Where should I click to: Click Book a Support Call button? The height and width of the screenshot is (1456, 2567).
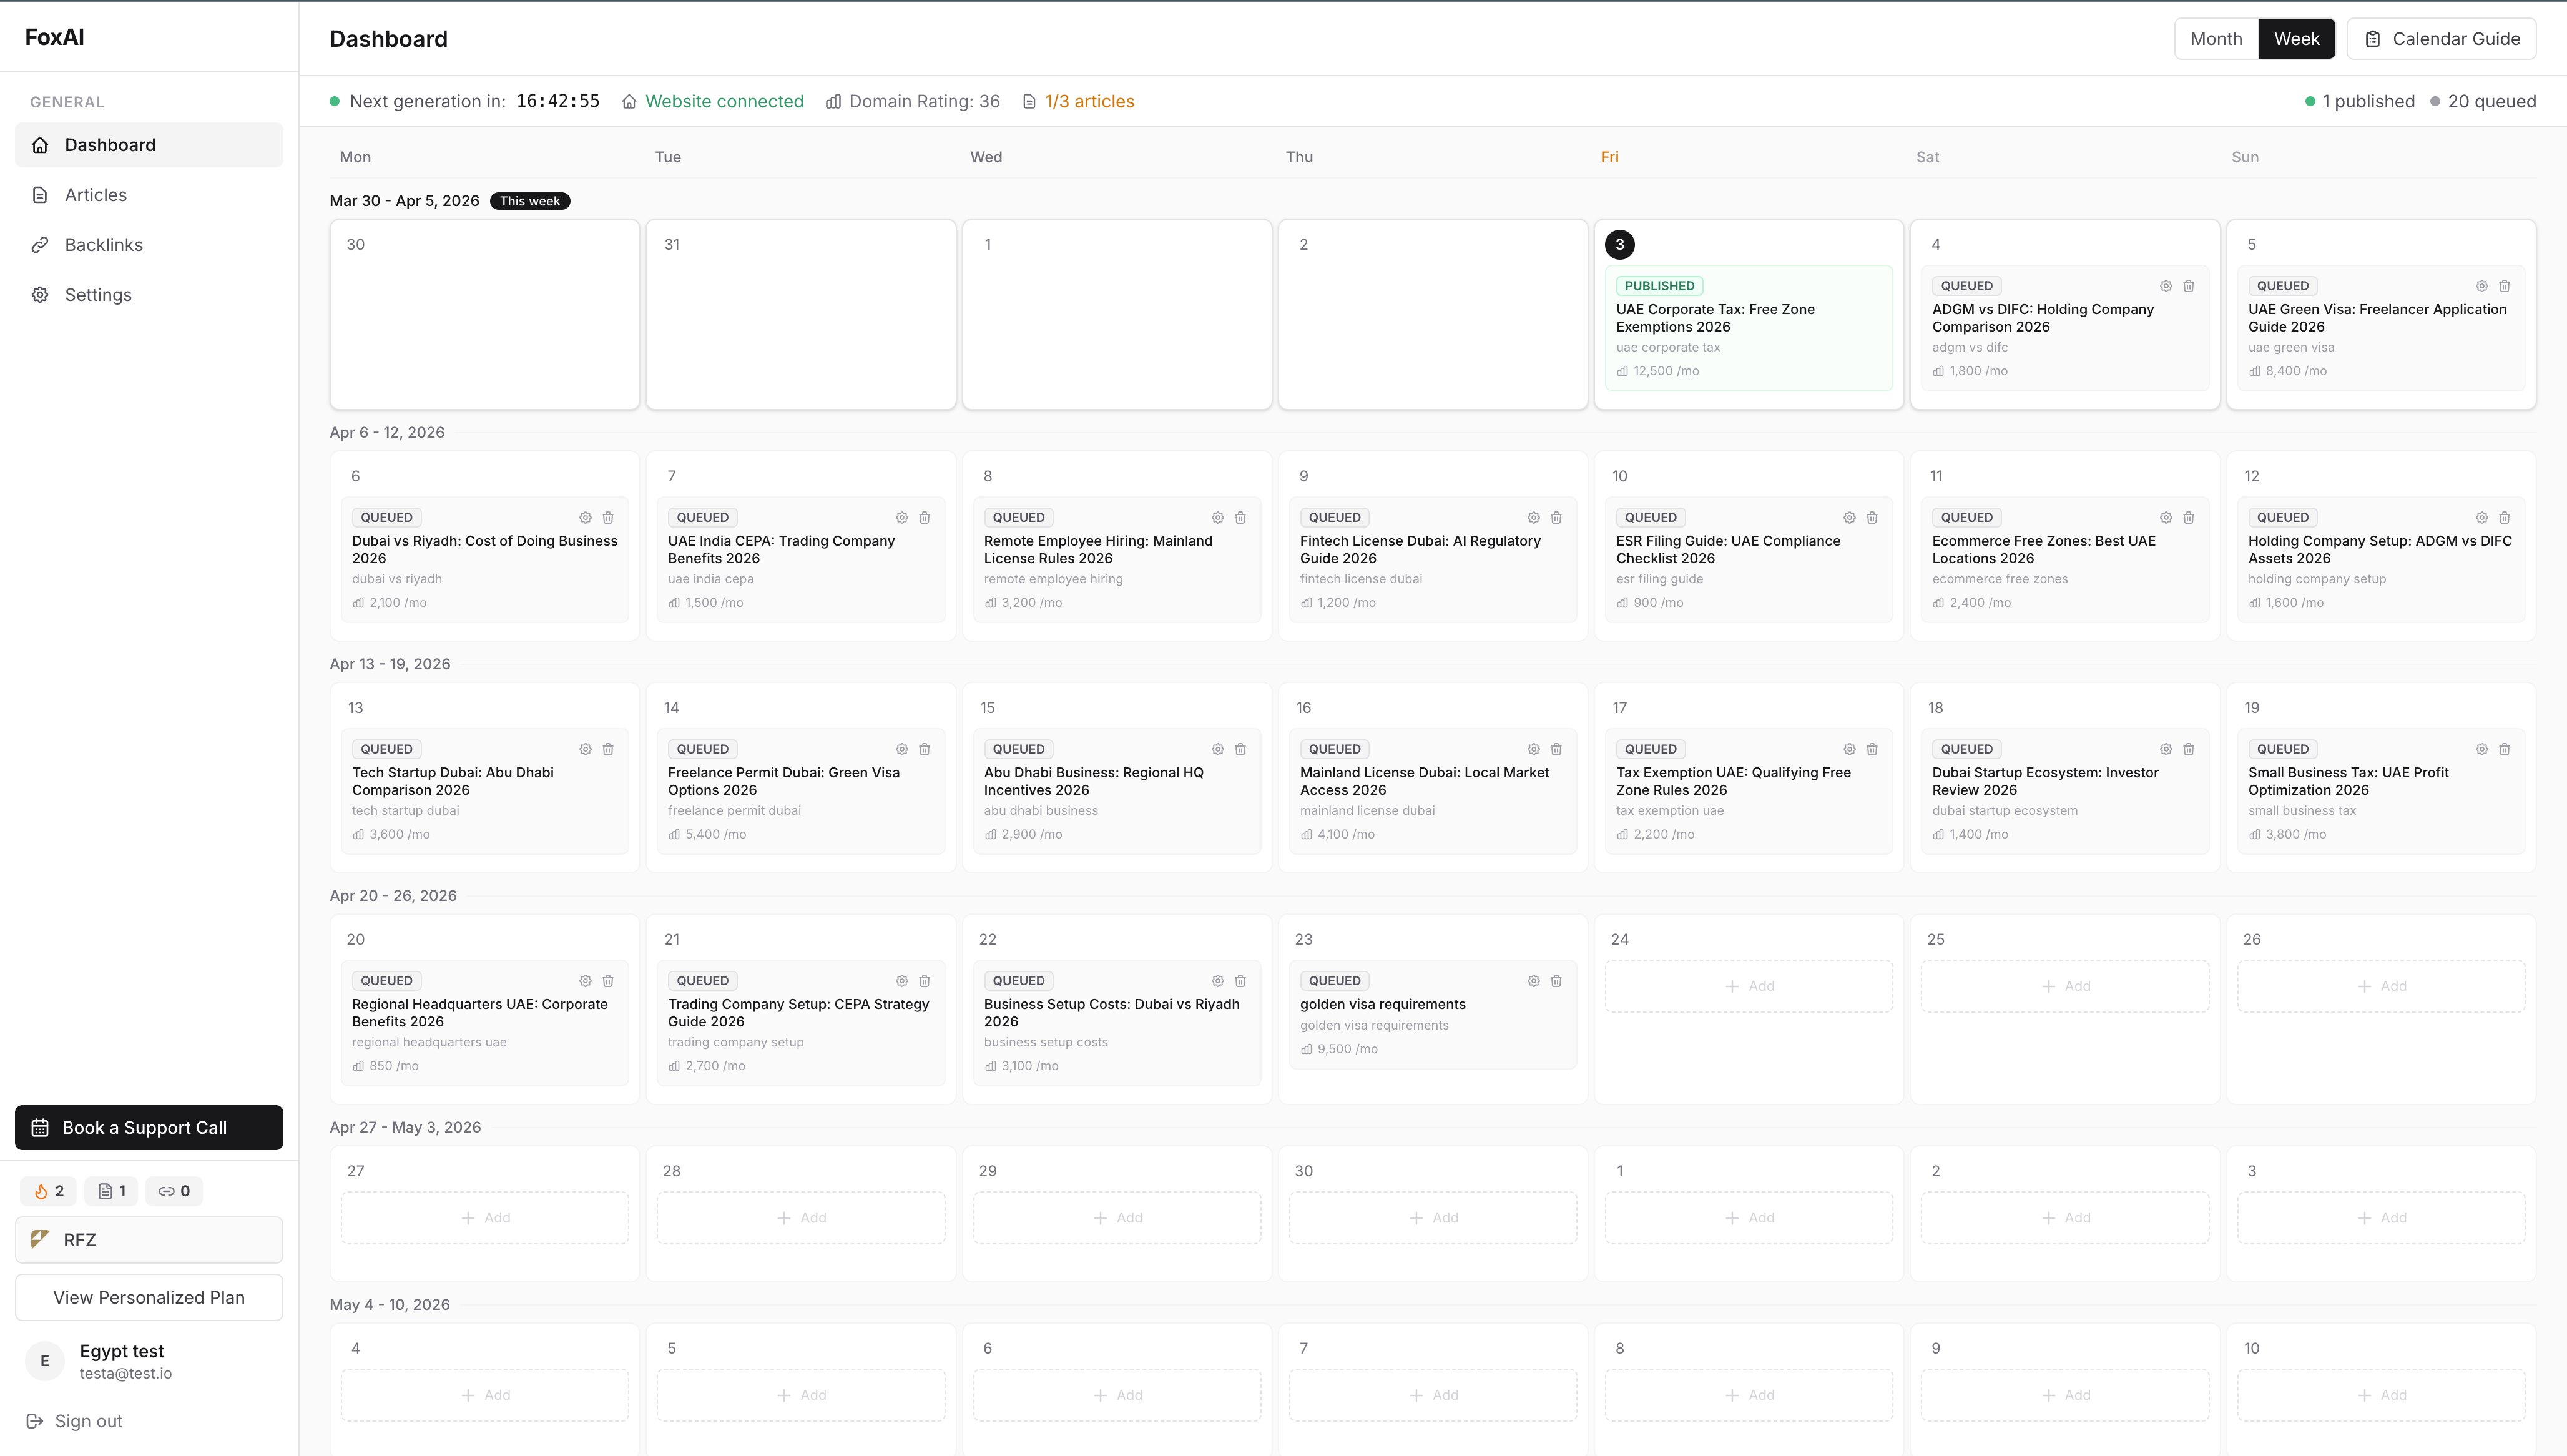(x=149, y=1128)
